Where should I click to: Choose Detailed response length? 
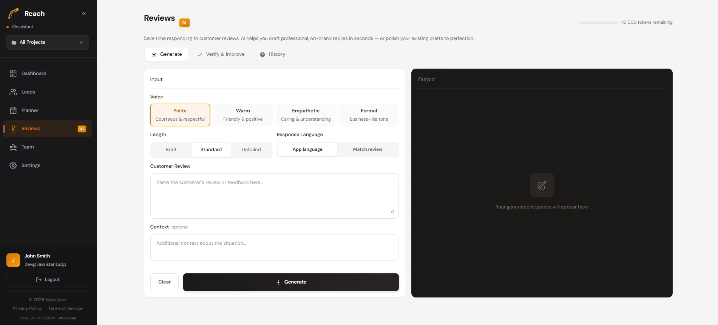(251, 150)
